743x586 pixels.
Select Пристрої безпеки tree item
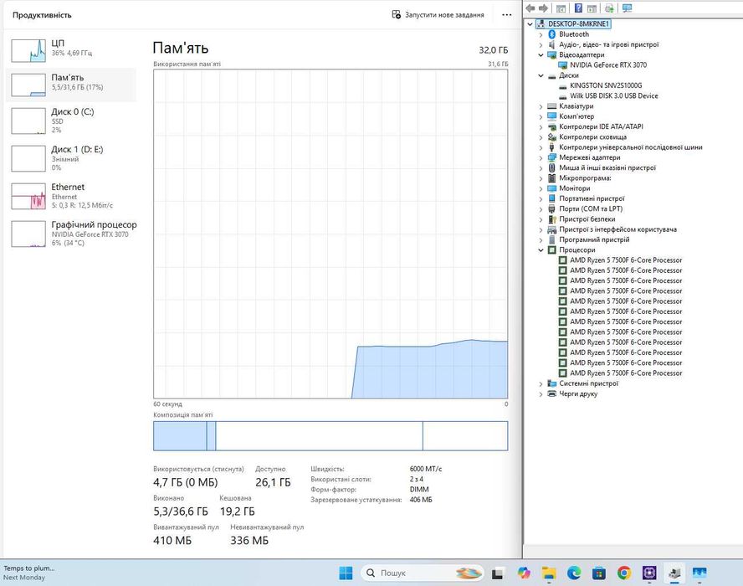pos(587,219)
